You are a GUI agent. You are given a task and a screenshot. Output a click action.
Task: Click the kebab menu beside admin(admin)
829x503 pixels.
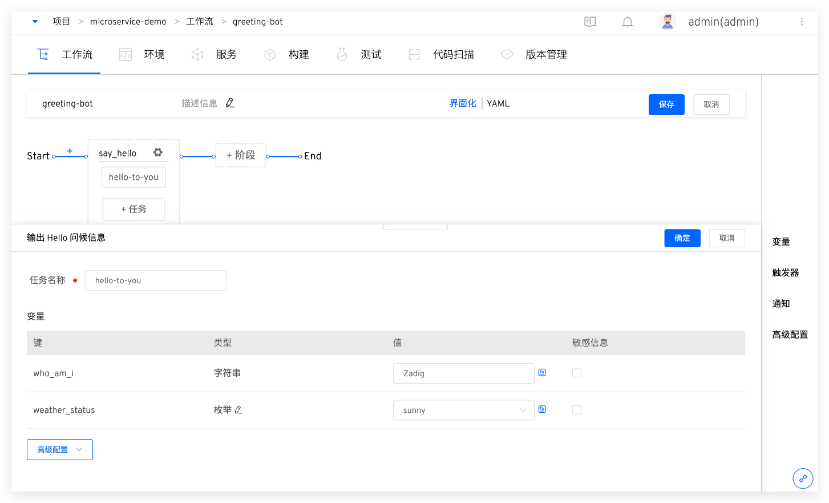(x=802, y=22)
